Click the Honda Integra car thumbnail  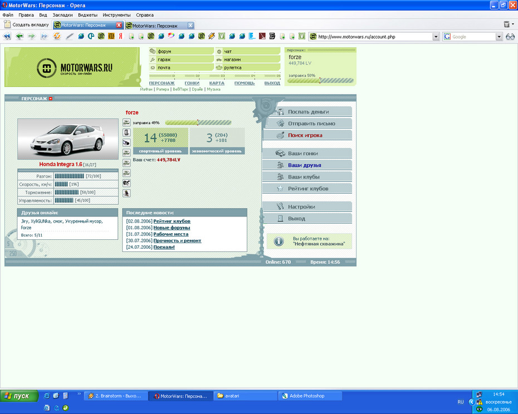[x=68, y=139]
